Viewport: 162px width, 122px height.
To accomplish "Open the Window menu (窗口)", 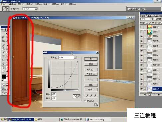I will point(64,4).
